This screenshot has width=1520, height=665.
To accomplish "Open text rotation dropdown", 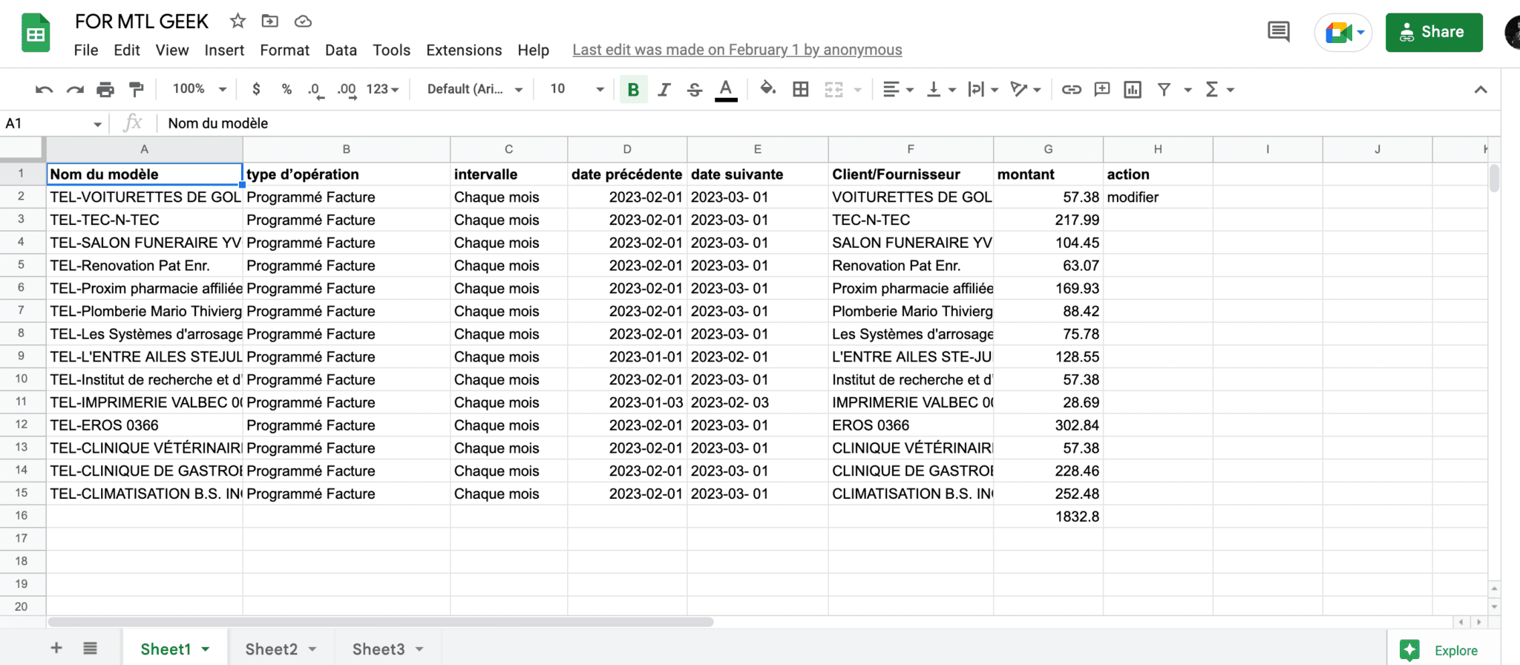I will point(1026,90).
